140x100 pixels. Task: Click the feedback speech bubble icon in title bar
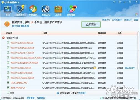point(114,2)
